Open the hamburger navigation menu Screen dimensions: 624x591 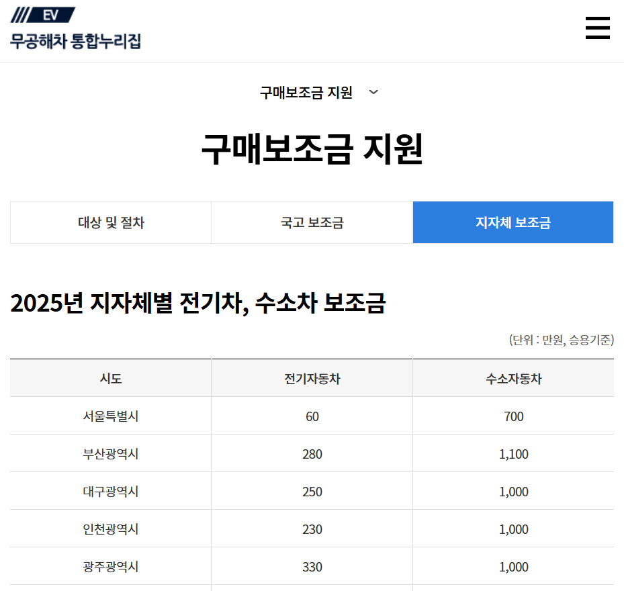coord(597,28)
